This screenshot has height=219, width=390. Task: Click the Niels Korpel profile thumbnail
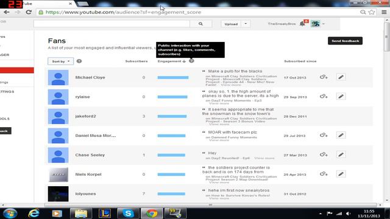coord(58,175)
